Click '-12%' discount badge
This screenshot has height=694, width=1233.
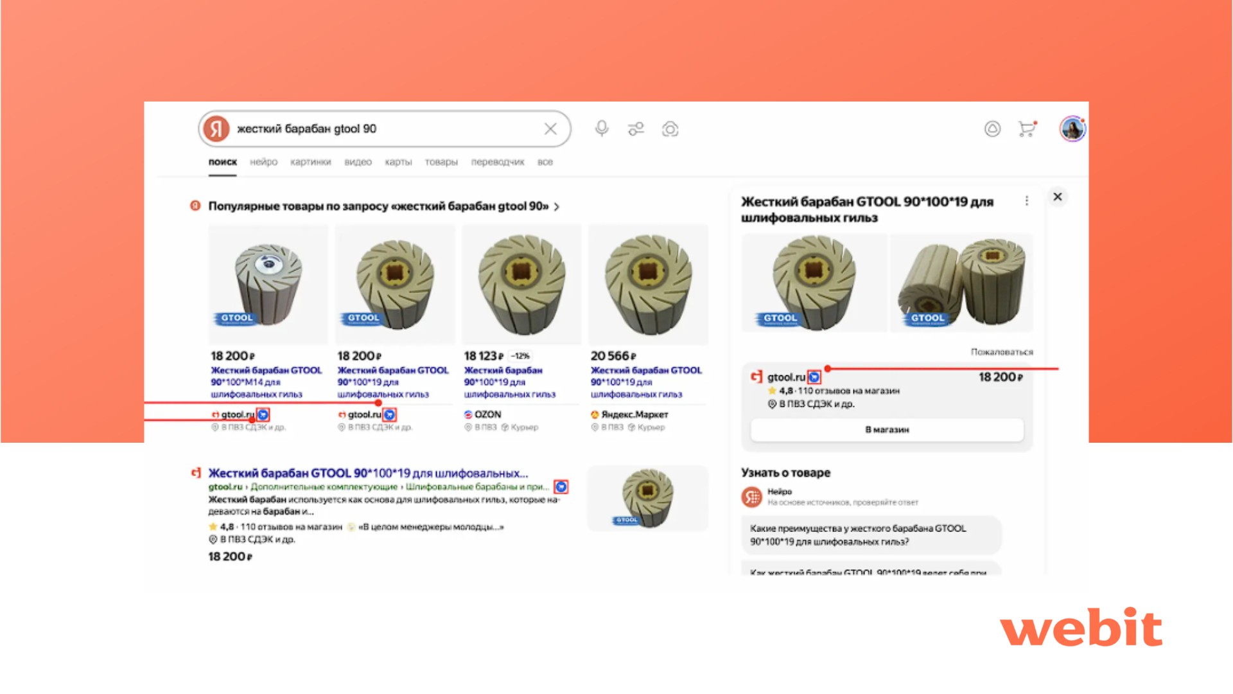[520, 356]
